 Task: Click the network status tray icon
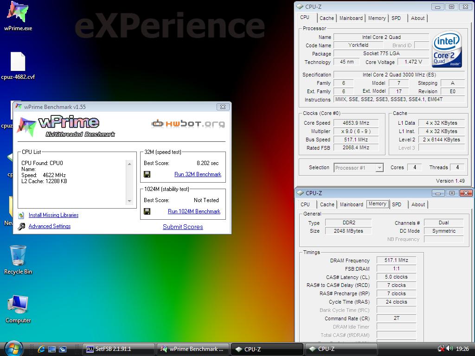pyautogui.click(x=441, y=349)
